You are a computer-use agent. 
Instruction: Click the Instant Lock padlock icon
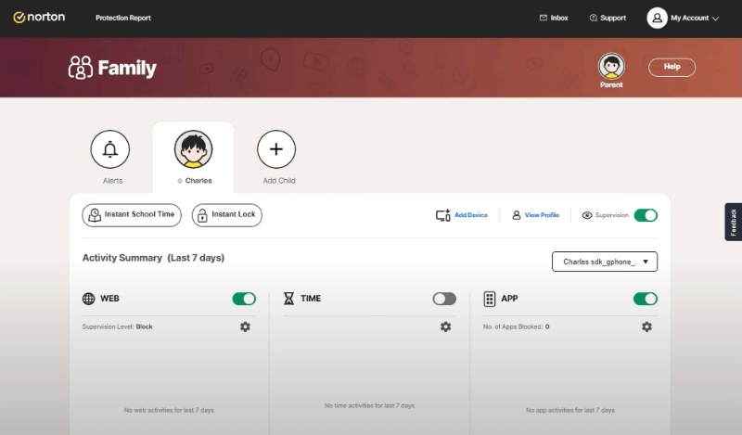tap(202, 215)
